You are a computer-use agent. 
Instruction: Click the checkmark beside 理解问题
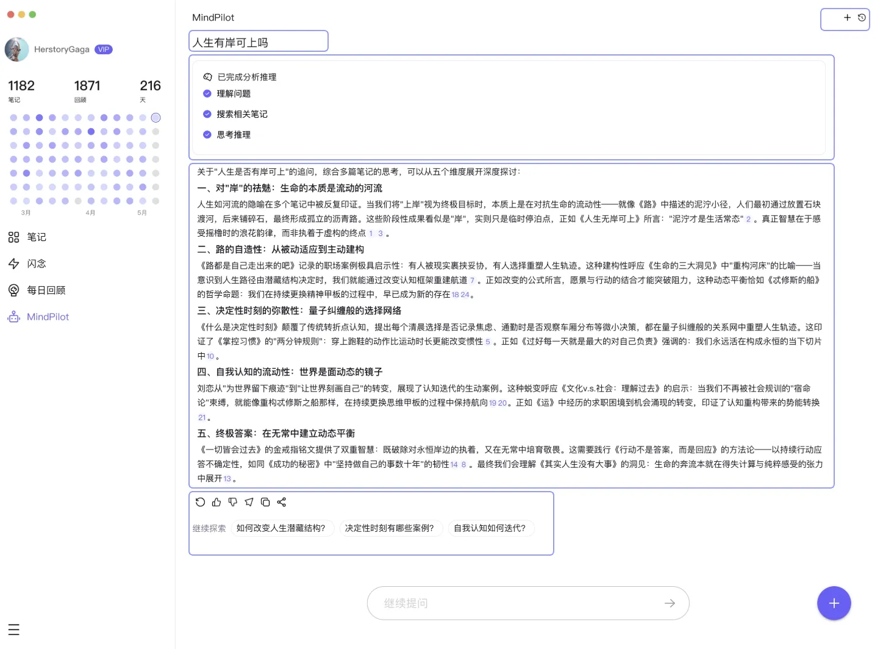(x=207, y=93)
